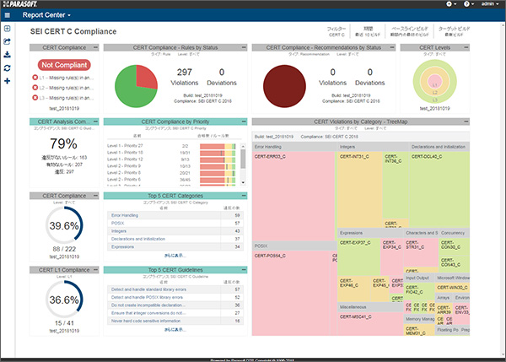Screen dimensions: 506x362
Task: Click the refresh dashboard icon in the sidebar
Action: (x=7, y=68)
